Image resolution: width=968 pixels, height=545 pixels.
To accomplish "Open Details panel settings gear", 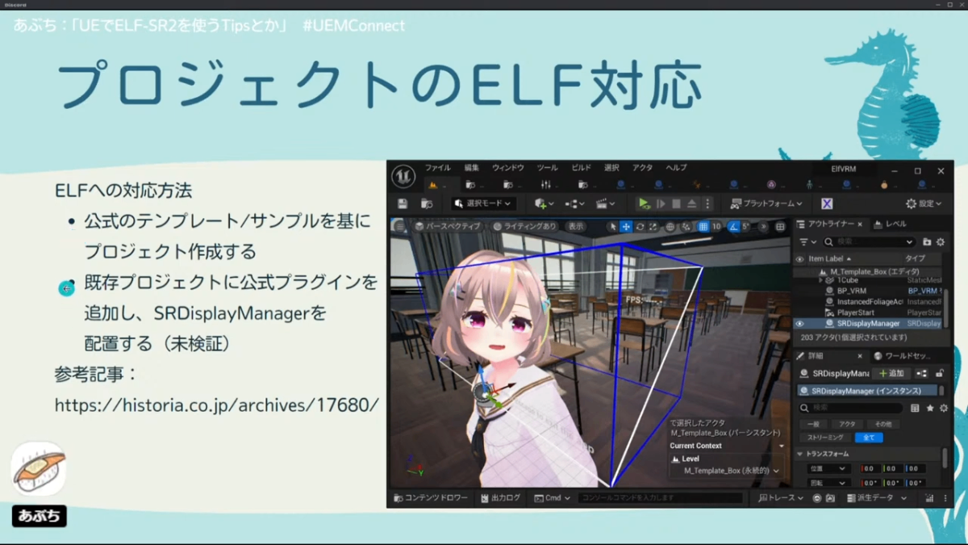I will point(943,409).
